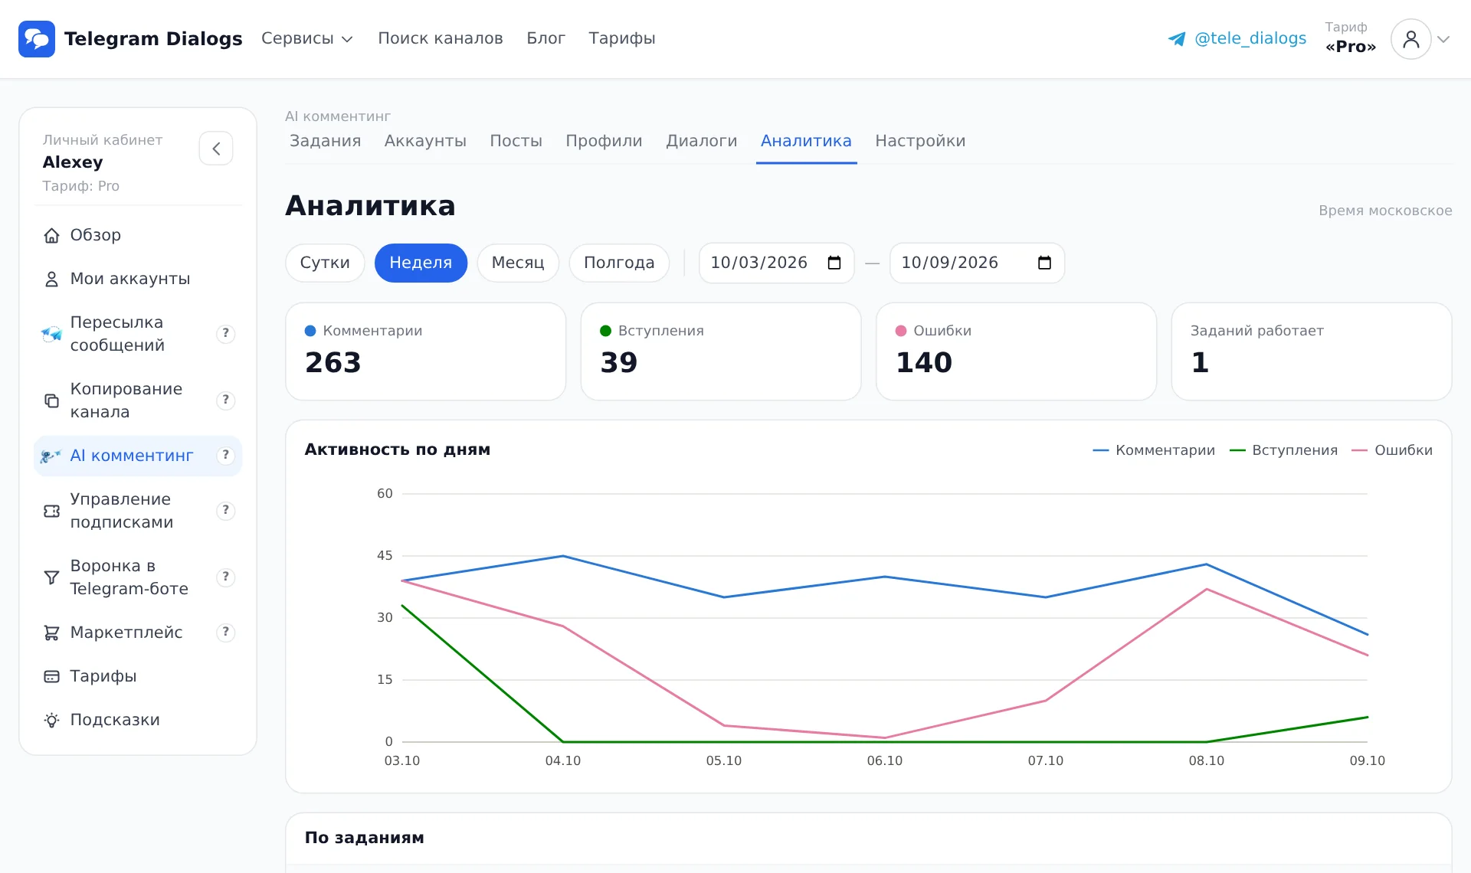Screen dimensions: 1471x873
Task: Open the Блог link in header
Action: click(x=545, y=38)
